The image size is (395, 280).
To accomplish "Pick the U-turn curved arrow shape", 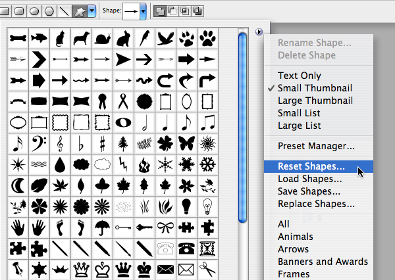I will pos(165,80).
